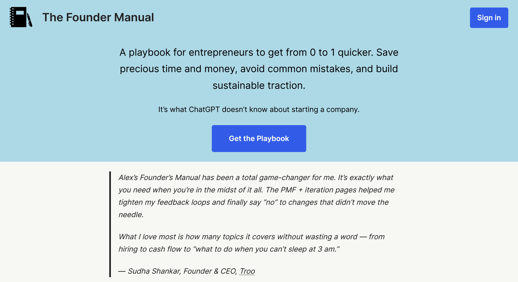Image resolution: width=518 pixels, height=282 pixels.
Task: Follow the Troo company link
Action: 247,271
